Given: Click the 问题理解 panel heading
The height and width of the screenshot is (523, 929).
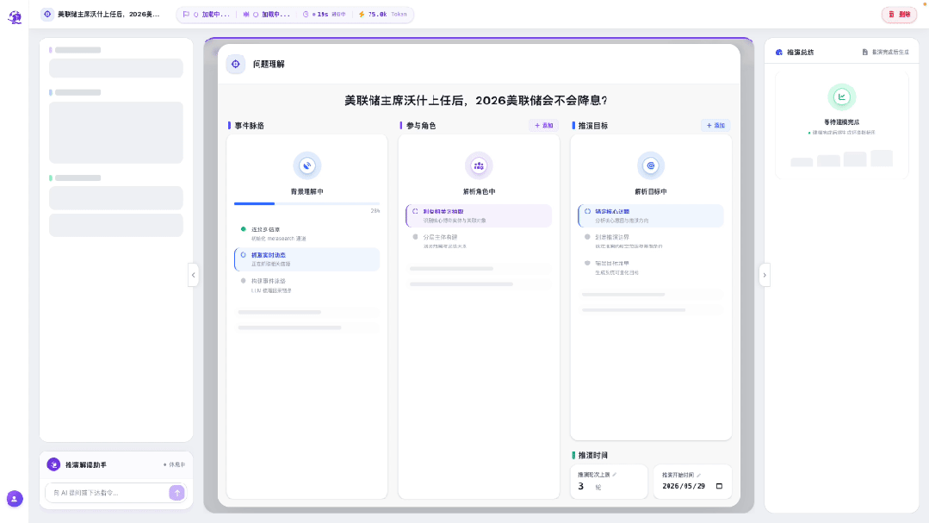Looking at the screenshot, I should pyautogui.click(x=269, y=64).
